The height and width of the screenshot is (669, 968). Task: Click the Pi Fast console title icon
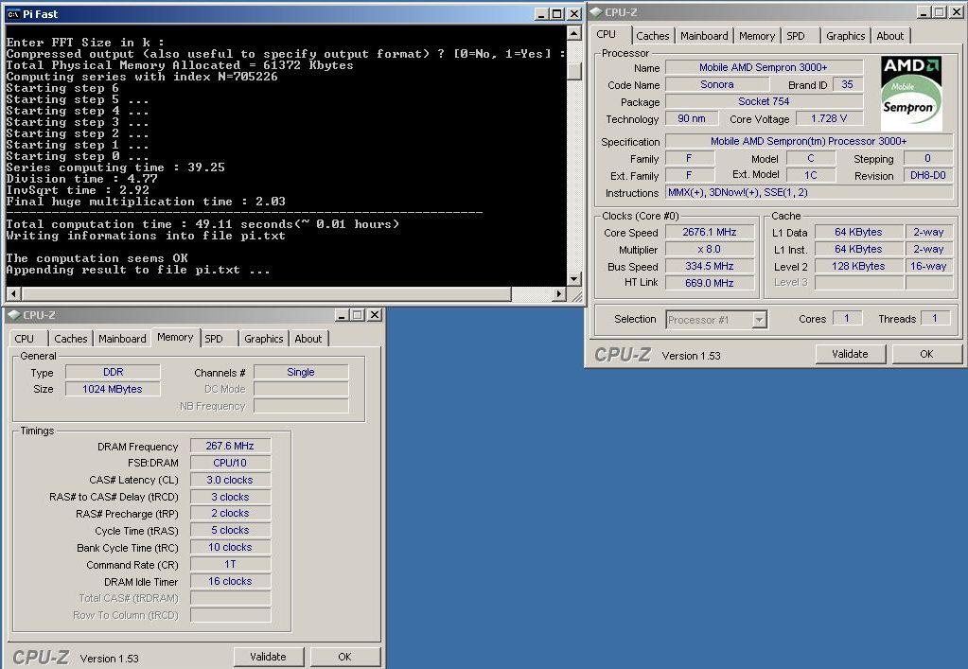[13, 13]
